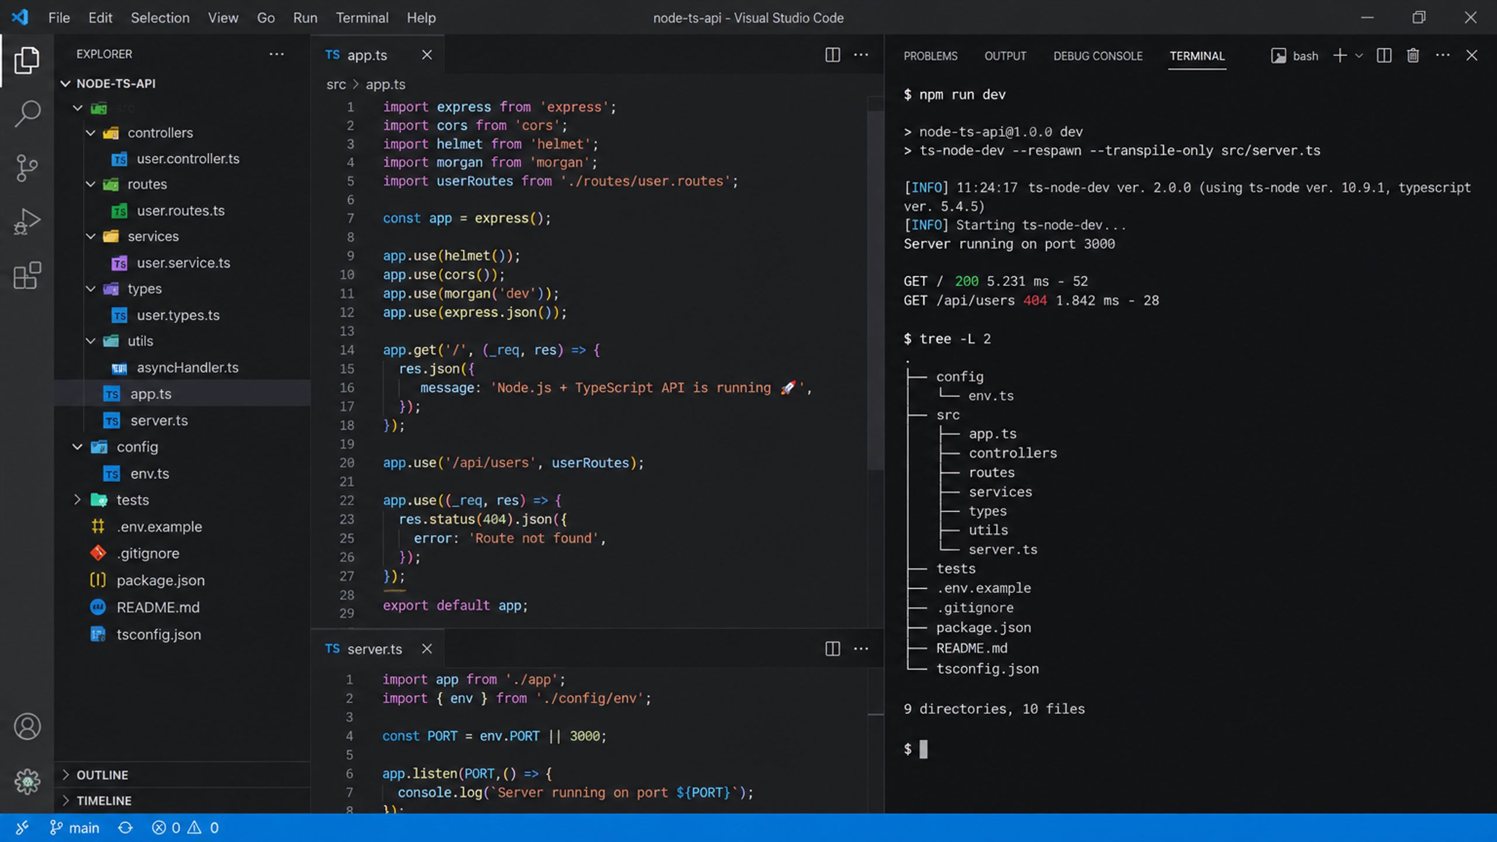Open the Terminal menu

pyautogui.click(x=362, y=18)
